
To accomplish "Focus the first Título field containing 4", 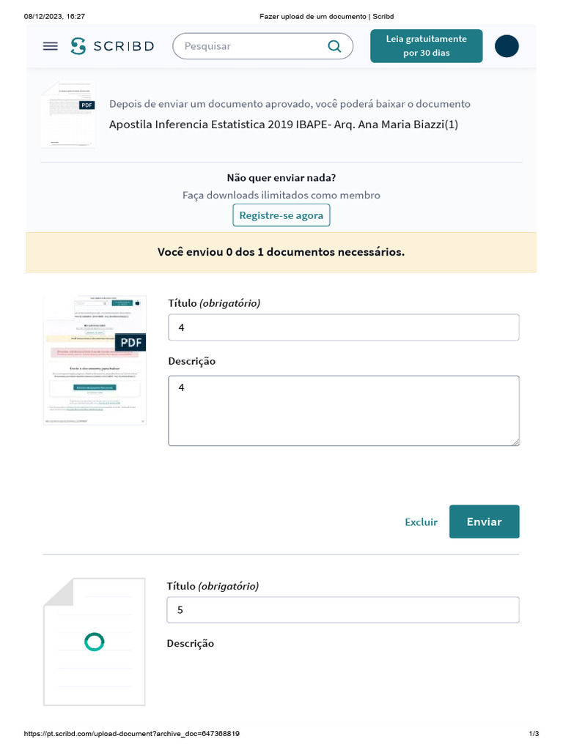I will (x=343, y=327).
